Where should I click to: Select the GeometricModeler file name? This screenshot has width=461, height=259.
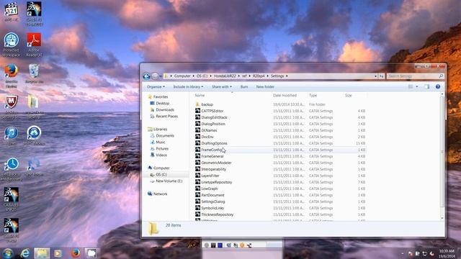216,163
